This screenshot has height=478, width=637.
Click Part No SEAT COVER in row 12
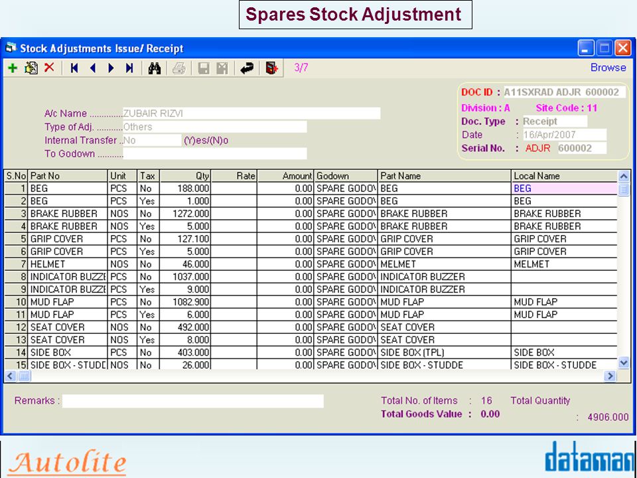[68, 327]
